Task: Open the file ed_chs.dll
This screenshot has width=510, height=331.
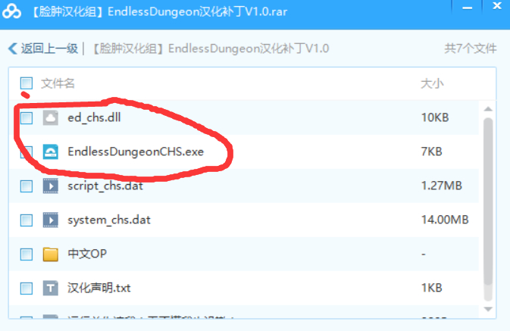Action: point(94,117)
